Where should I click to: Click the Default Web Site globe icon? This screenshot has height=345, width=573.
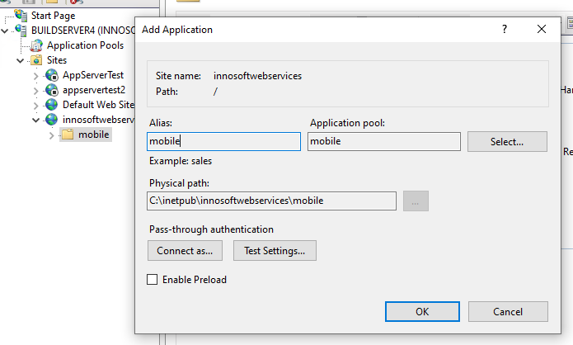pyautogui.click(x=52, y=105)
